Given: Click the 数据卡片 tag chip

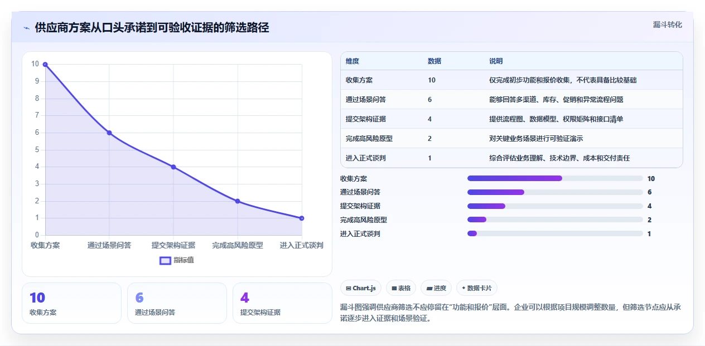Looking at the screenshot, I should click(x=476, y=288).
